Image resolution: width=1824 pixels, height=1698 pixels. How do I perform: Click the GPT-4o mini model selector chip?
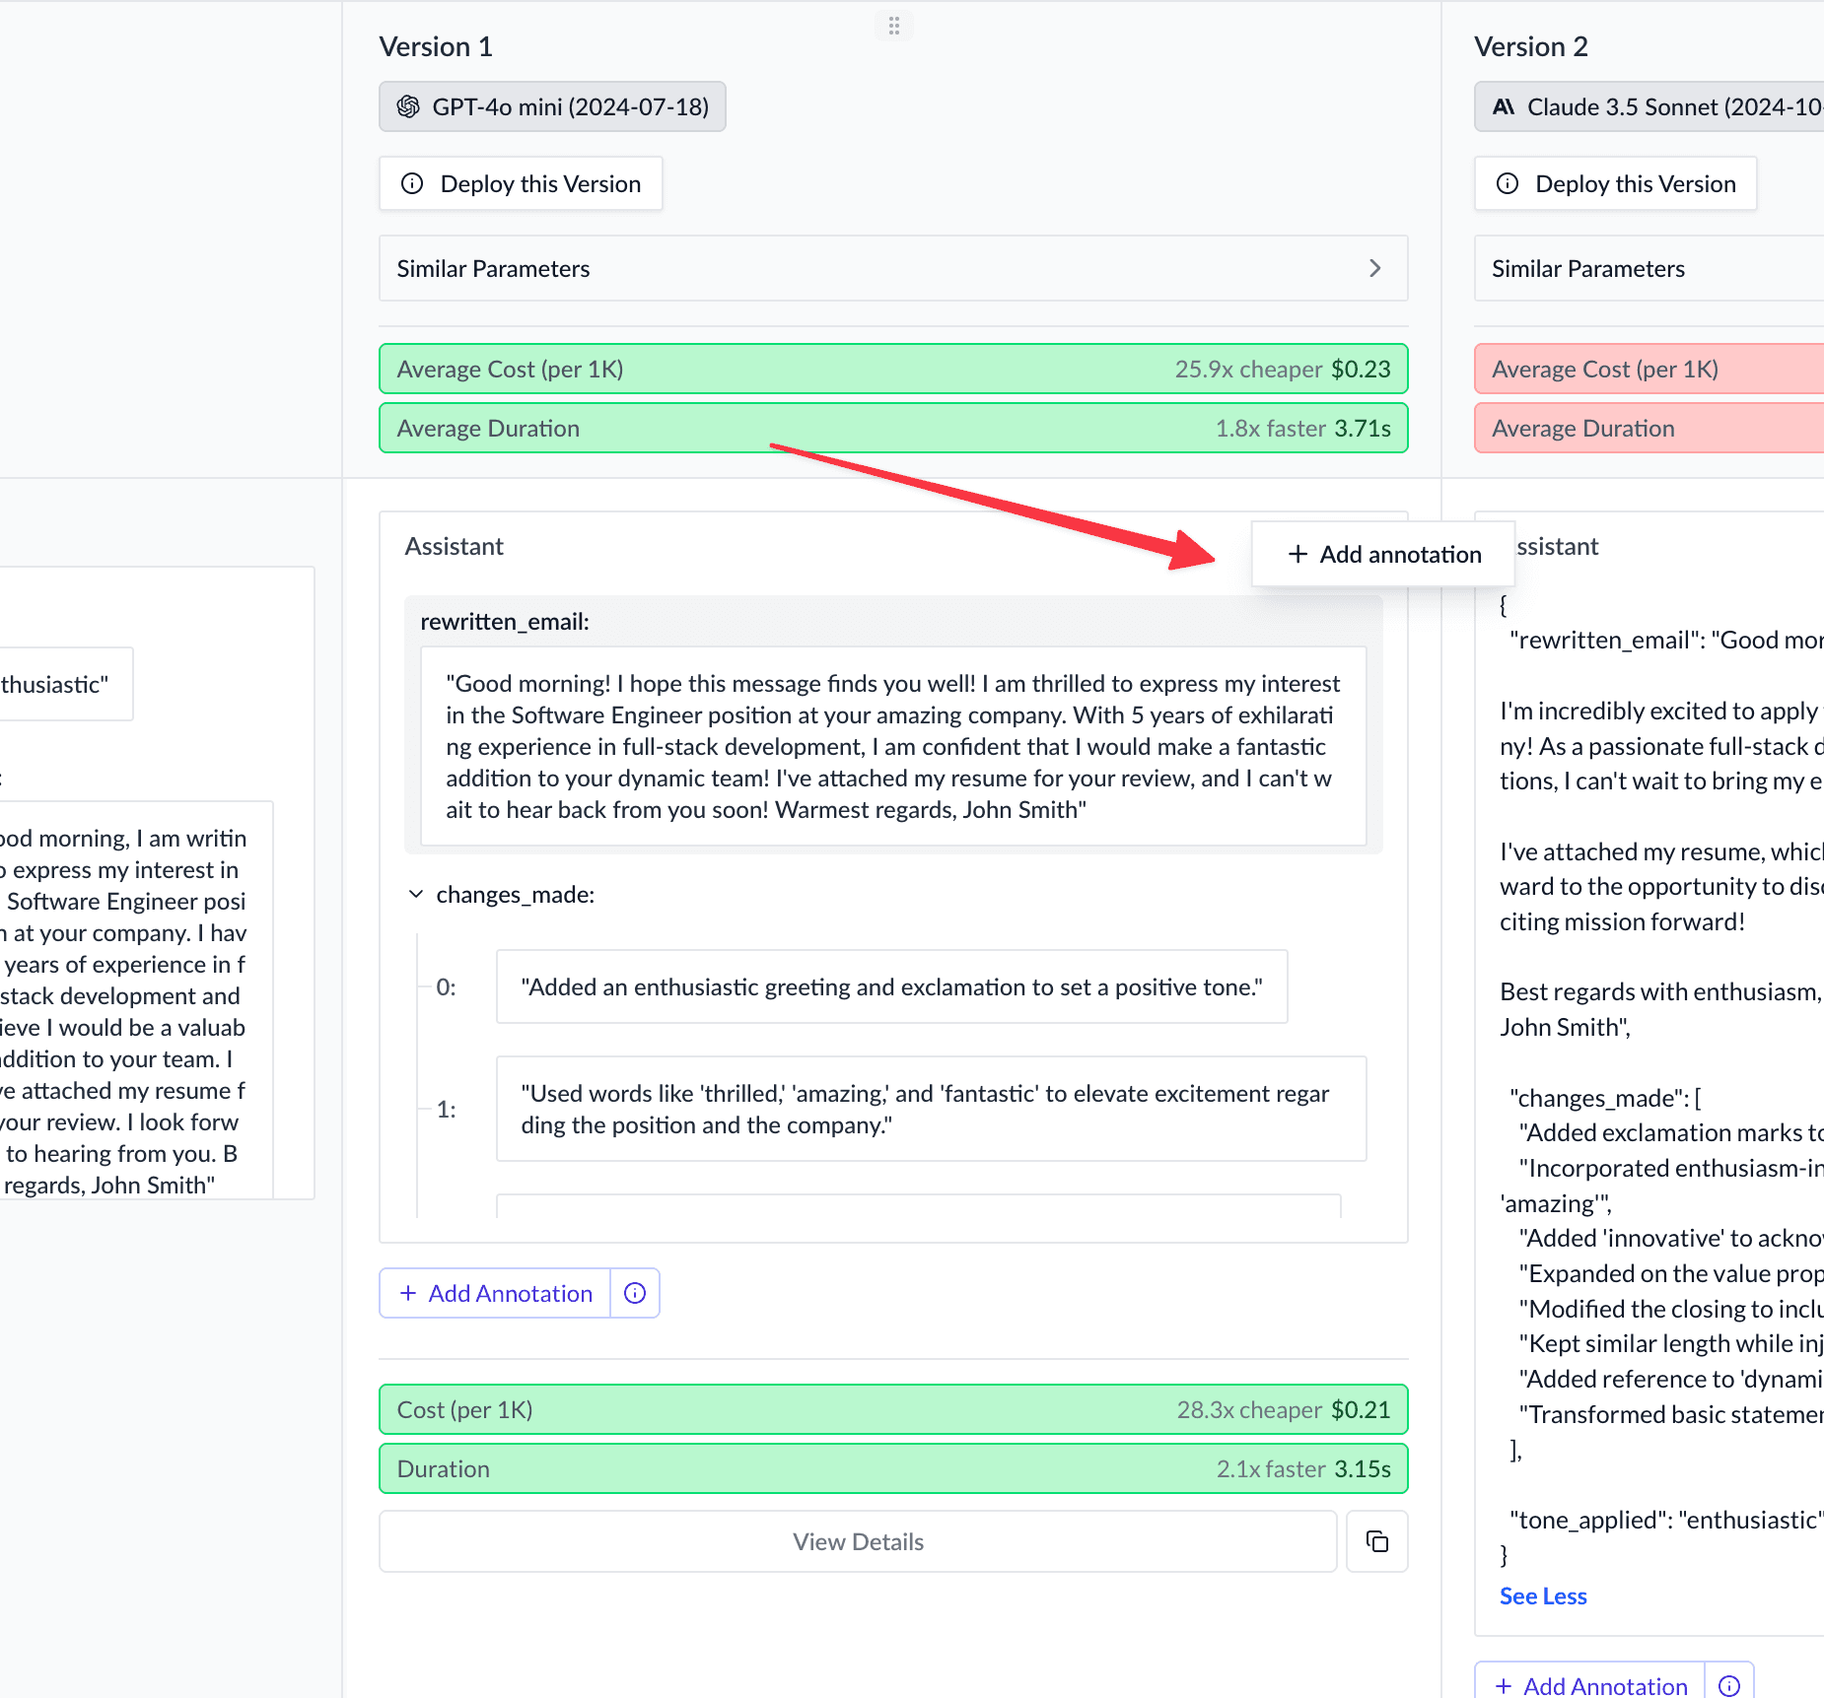552,106
